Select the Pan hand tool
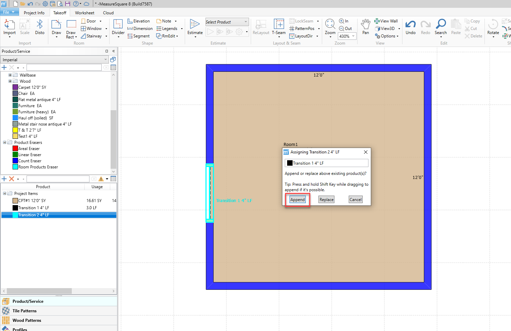 (x=365, y=25)
